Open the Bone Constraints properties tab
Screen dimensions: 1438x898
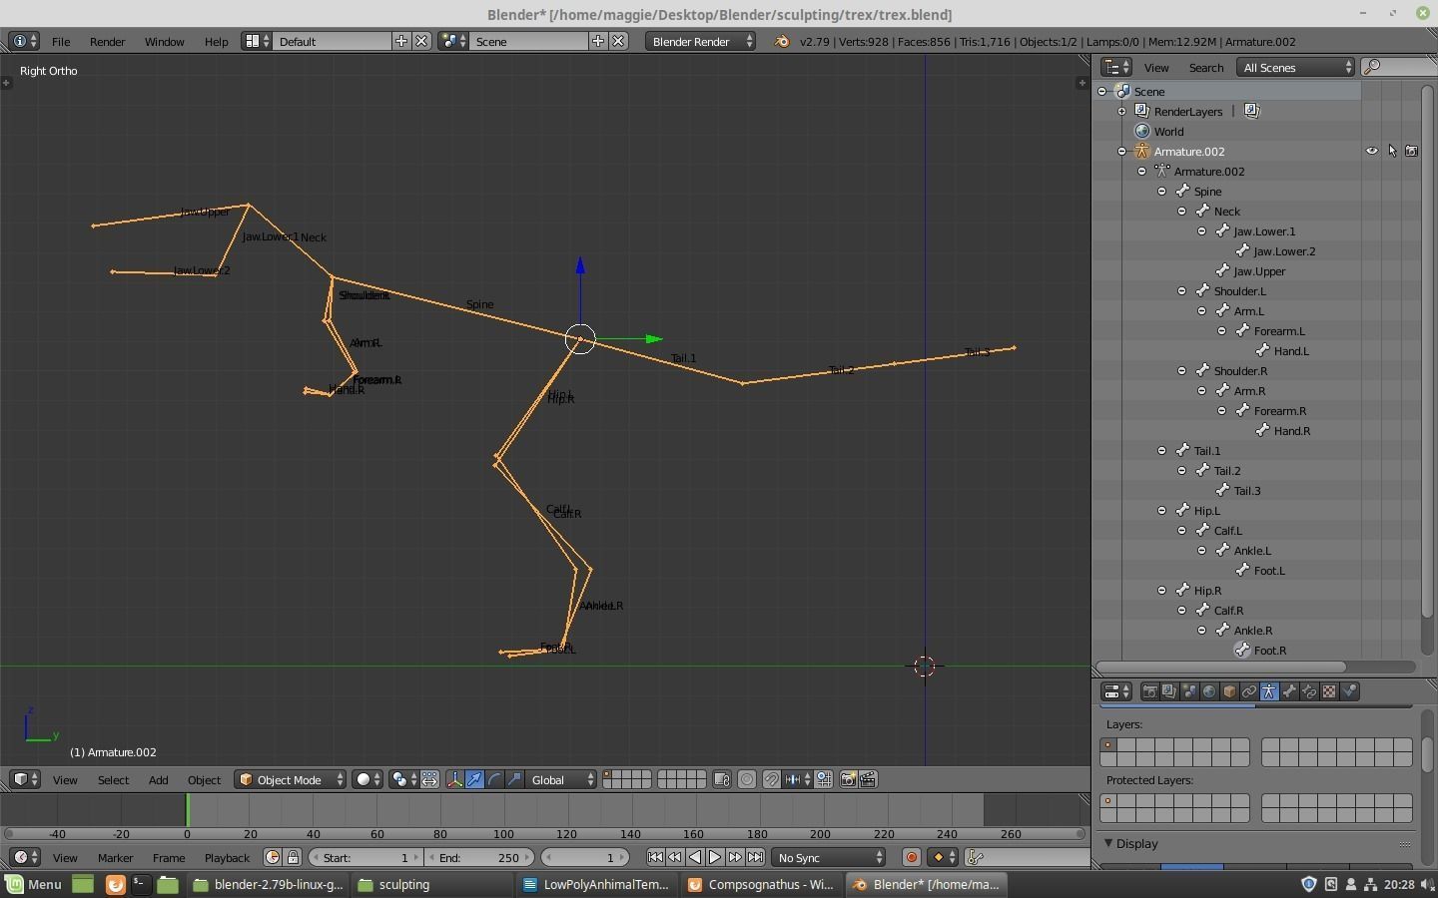(1309, 691)
